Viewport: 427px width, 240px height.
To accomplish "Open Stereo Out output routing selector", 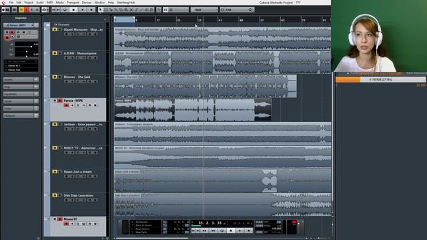I will coord(21,69).
